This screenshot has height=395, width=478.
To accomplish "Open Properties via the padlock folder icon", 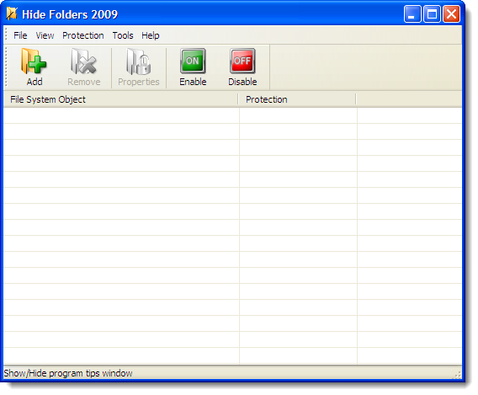I will point(139,61).
